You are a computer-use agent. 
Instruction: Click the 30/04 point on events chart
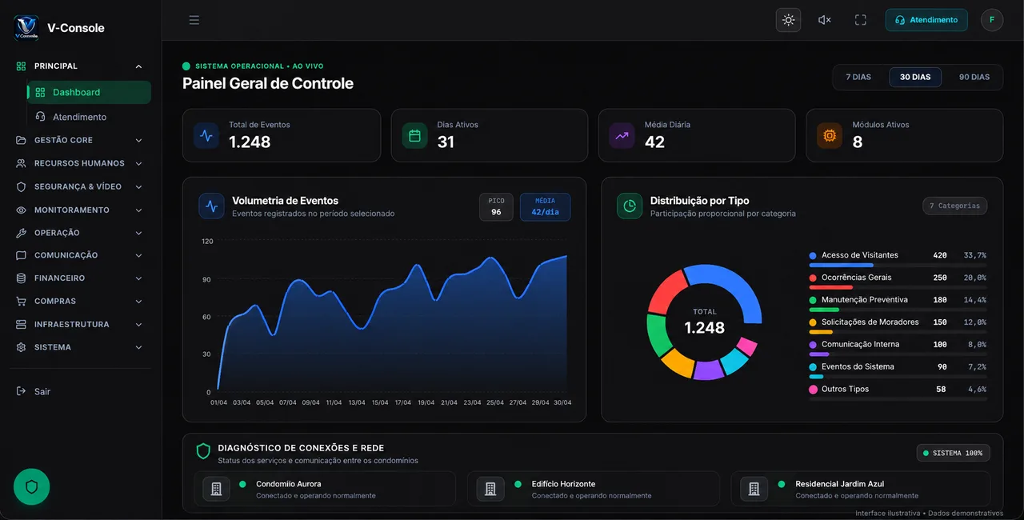coord(566,256)
